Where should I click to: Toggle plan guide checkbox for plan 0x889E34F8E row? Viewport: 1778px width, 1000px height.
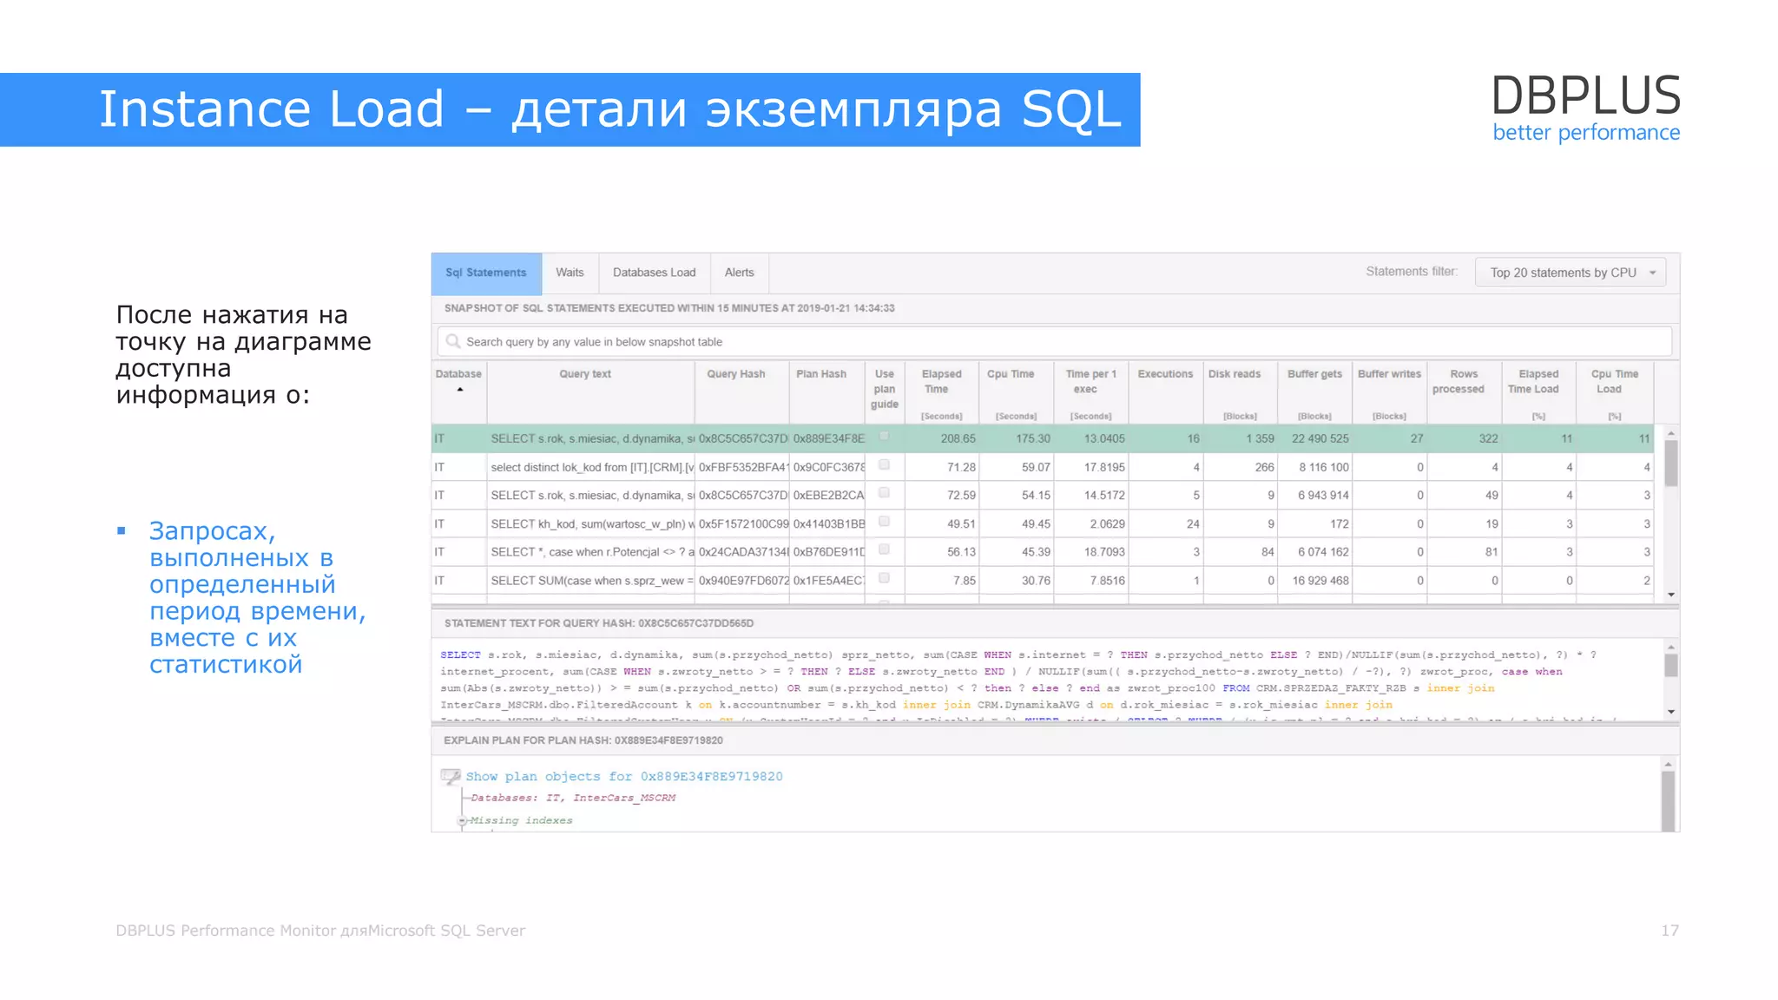click(884, 437)
